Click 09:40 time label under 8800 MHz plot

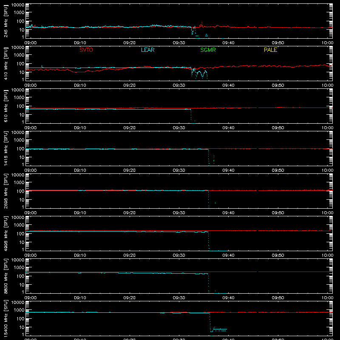tap(228, 298)
